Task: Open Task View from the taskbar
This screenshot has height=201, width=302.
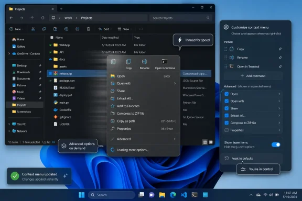Action: (x=141, y=195)
